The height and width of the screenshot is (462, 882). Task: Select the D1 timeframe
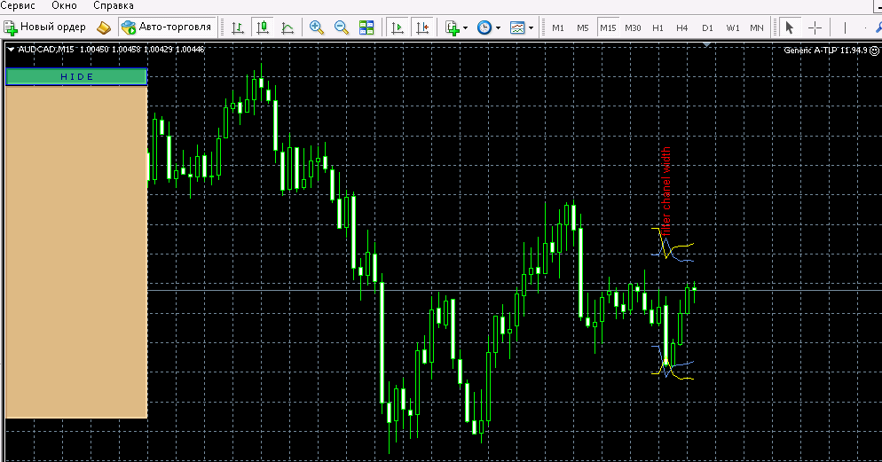click(x=707, y=27)
